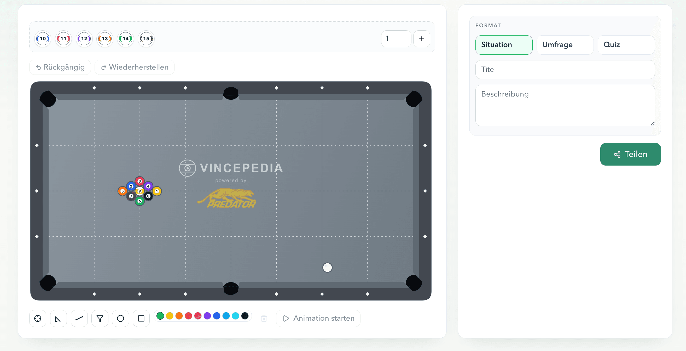Click the 7 ball in the rack
Viewport: 686px width, 351px height.
tap(131, 196)
